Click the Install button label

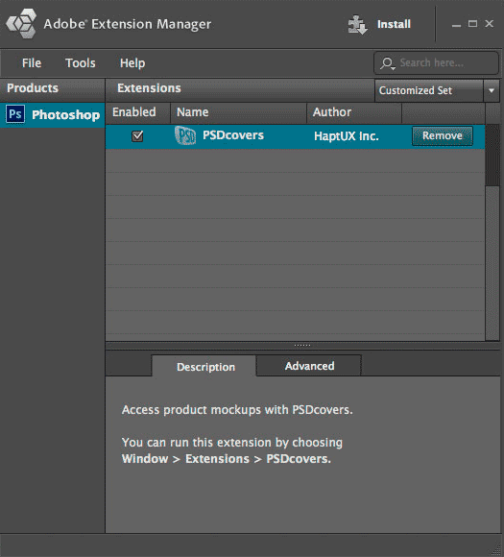pyautogui.click(x=394, y=24)
